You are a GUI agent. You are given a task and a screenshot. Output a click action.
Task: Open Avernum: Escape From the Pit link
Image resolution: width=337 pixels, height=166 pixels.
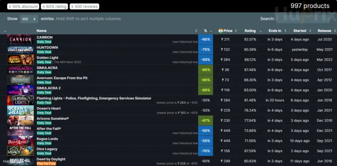coord(62,78)
